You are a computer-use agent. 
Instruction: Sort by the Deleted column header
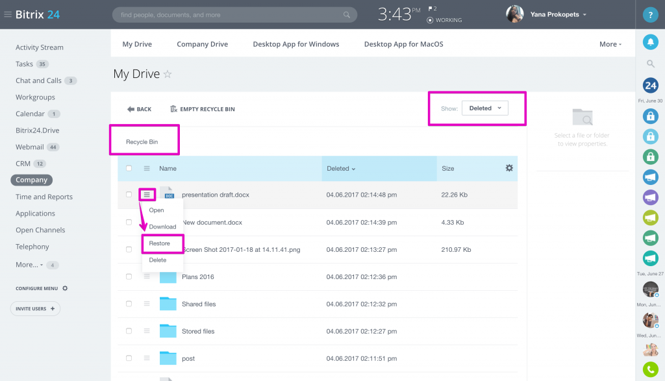(341, 169)
